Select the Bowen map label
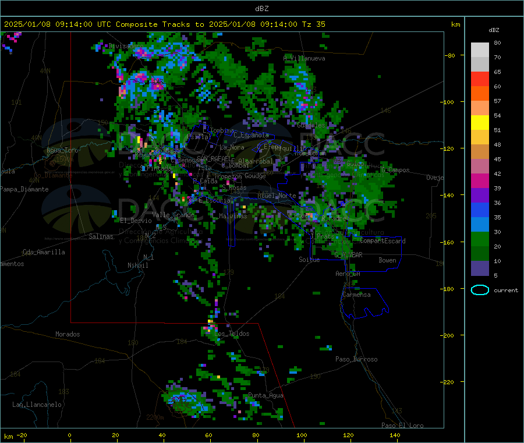The width and height of the screenshot is (524, 443). pyautogui.click(x=387, y=260)
